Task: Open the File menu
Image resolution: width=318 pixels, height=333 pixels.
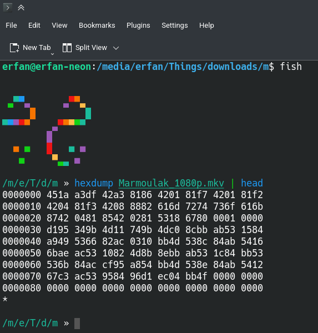Action: [11, 26]
